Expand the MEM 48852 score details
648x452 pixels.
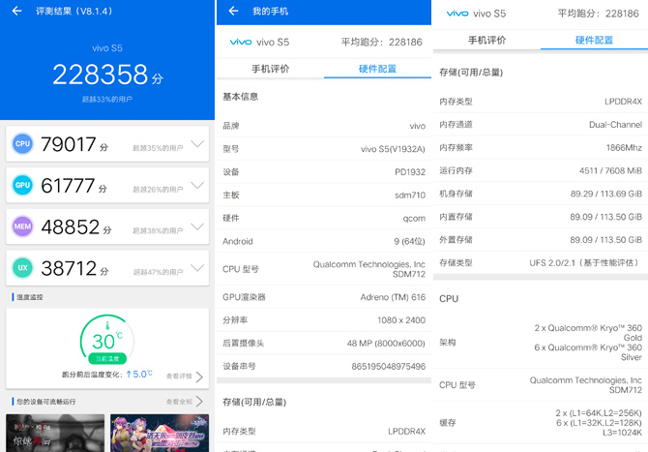point(197,226)
